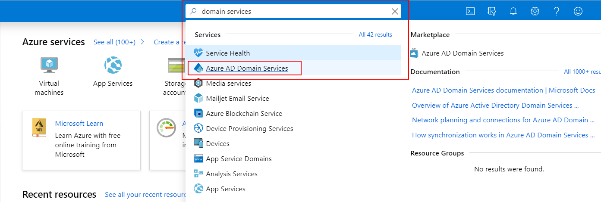601x202 pixels.
Task: Click App Services label under Azure services
Action: 113,84
